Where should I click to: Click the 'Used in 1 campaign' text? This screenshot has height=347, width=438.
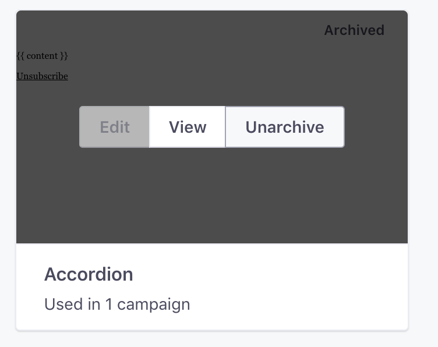click(117, 304)
